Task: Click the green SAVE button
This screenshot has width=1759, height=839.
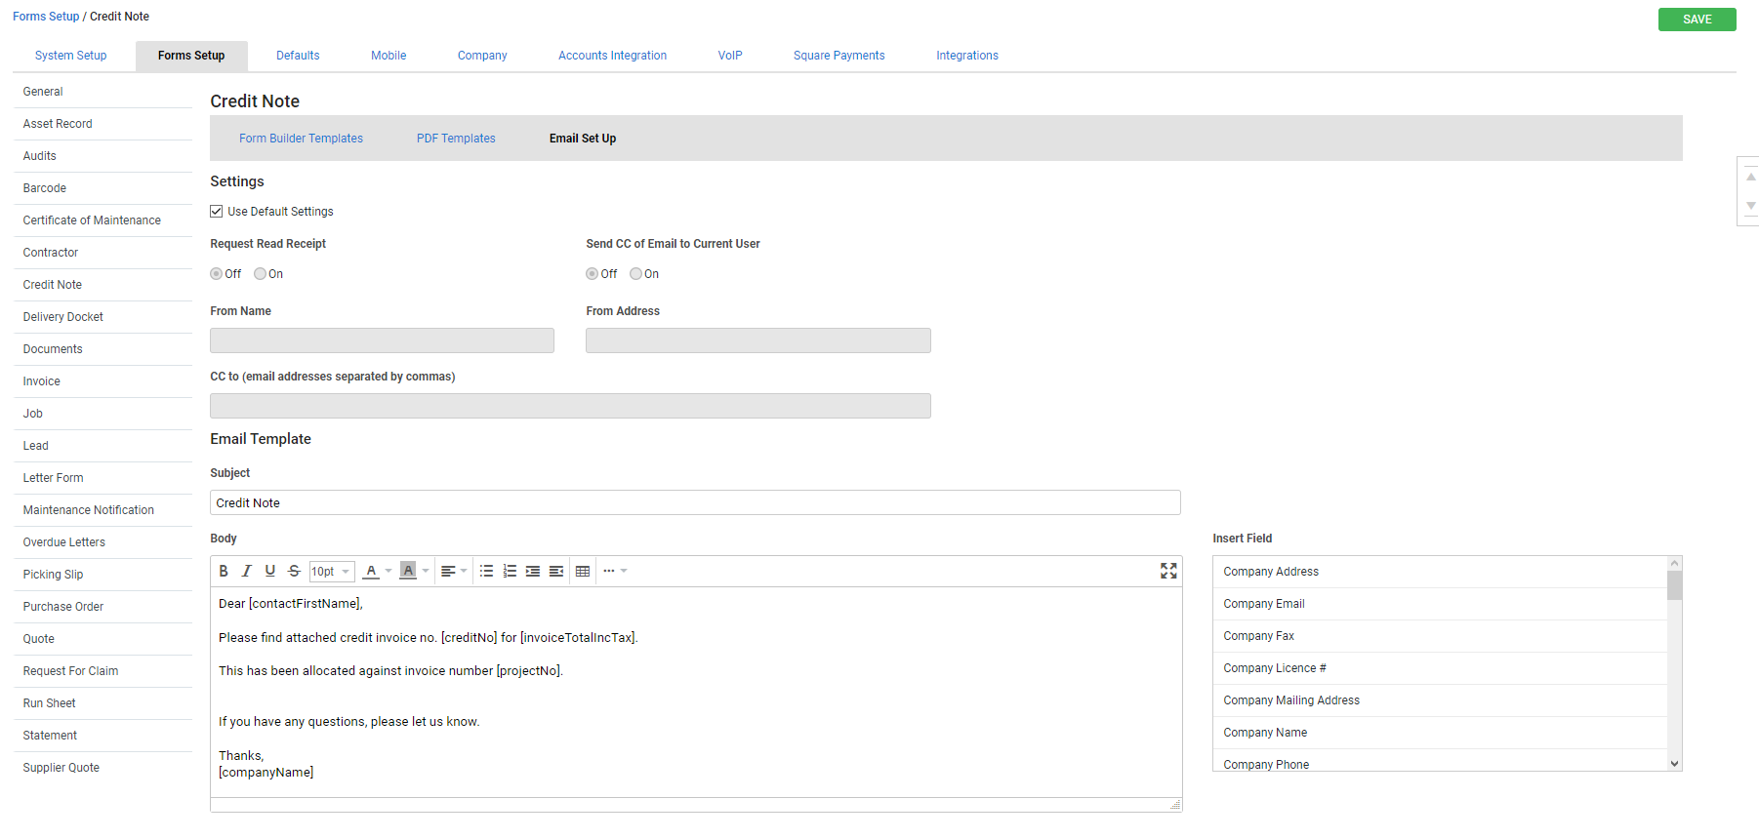Action: tap(1697, 20)
